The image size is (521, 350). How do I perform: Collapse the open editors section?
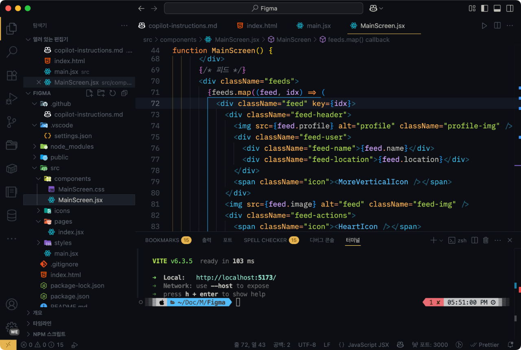[x=28, y=40]
